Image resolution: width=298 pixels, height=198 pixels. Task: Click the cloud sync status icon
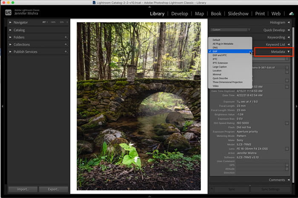click(x=291, y=14)
